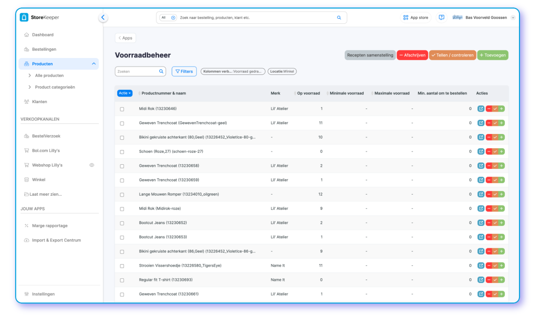Click red minus icon for Geweven Trenchcoat (13230658)
The image size is (541, 317).
click(x=489, y=166)
